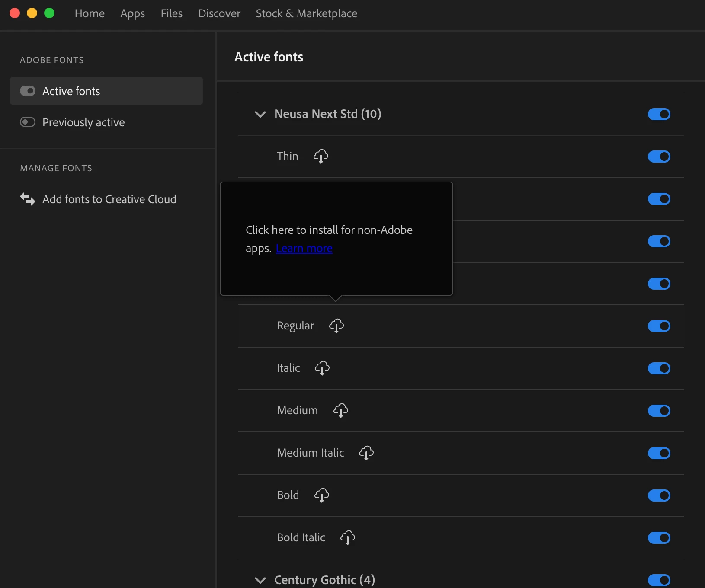Click the Medium Italic style label
This screenshot has width=705, height=588.
coord(311,453)
